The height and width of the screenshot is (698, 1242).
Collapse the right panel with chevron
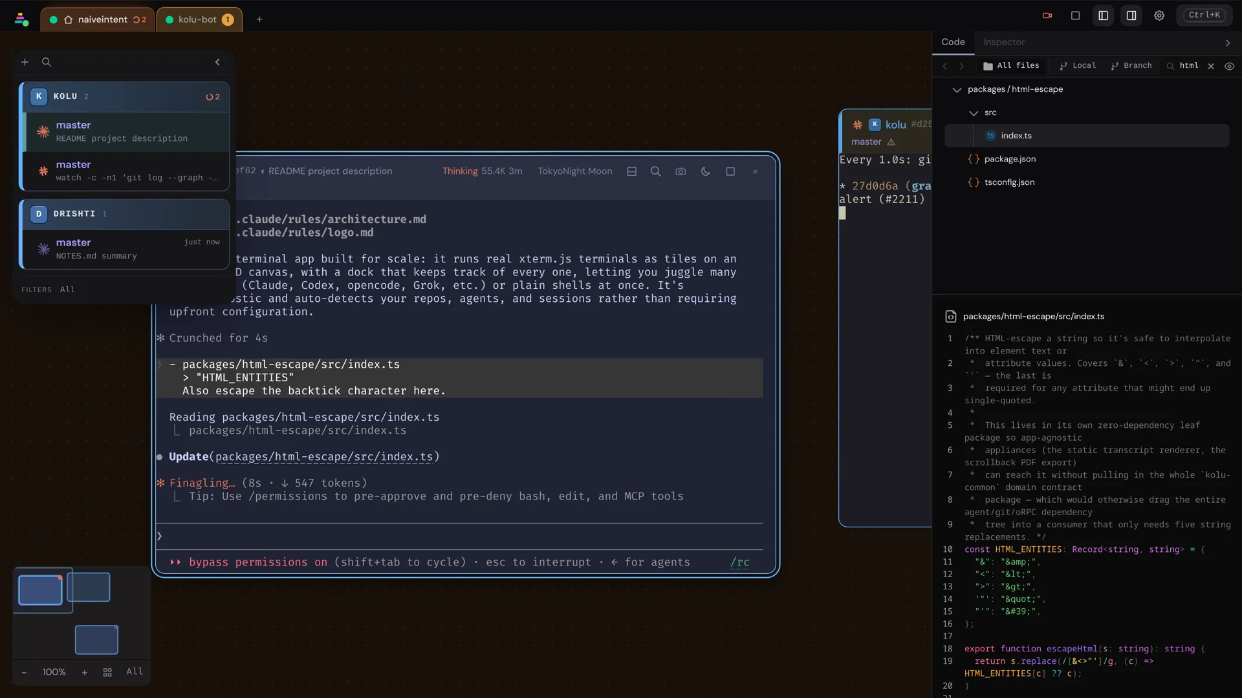pos(1228,43)
